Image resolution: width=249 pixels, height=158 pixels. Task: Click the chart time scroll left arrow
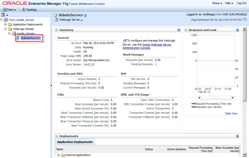click(x=199, y=98)
